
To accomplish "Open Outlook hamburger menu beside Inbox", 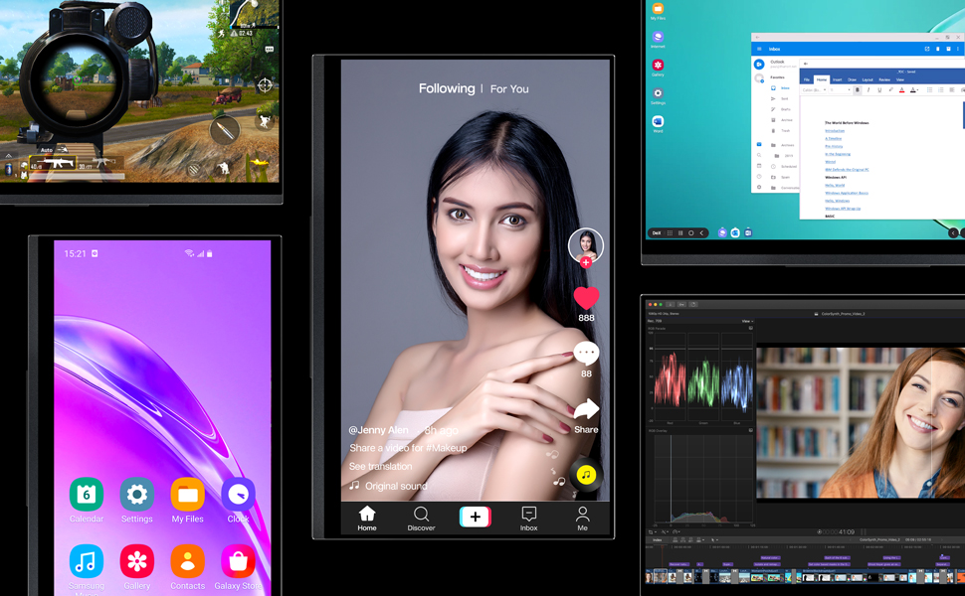I will tap(759, 49).
